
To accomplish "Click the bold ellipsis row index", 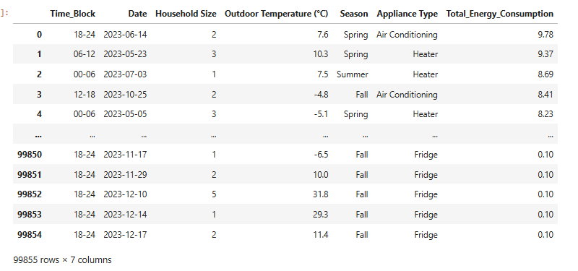I will (x=38, y=136).
